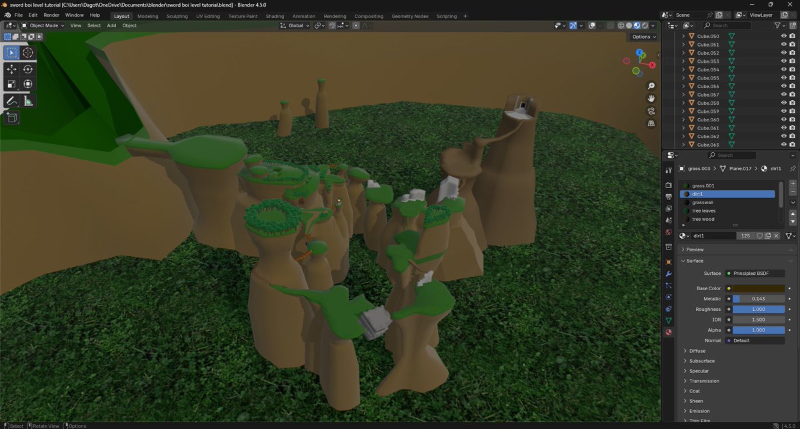Select the Rotate tool

click(28, 69)
